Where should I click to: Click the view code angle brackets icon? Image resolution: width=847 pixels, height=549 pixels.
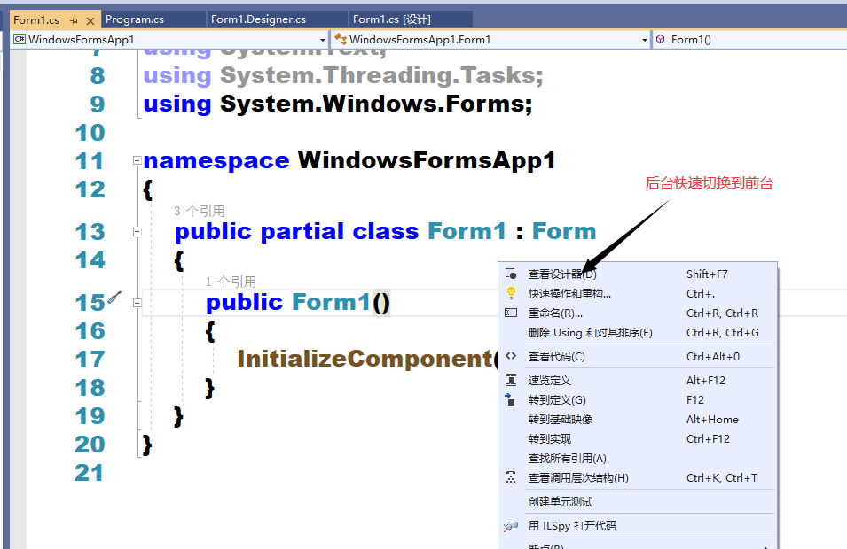click(x=511, y=356)
